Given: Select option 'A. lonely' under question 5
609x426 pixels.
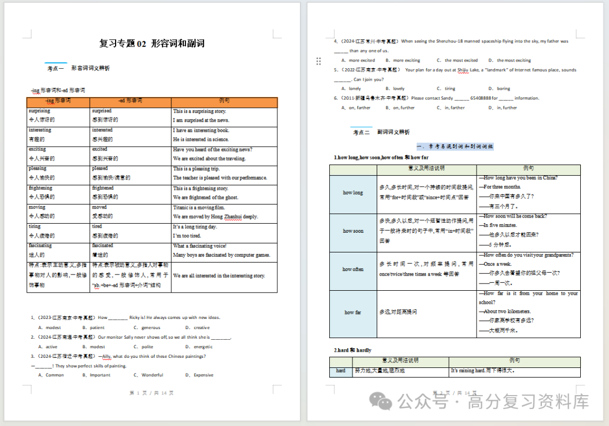Looking at the screenshot, I should 351,89.
